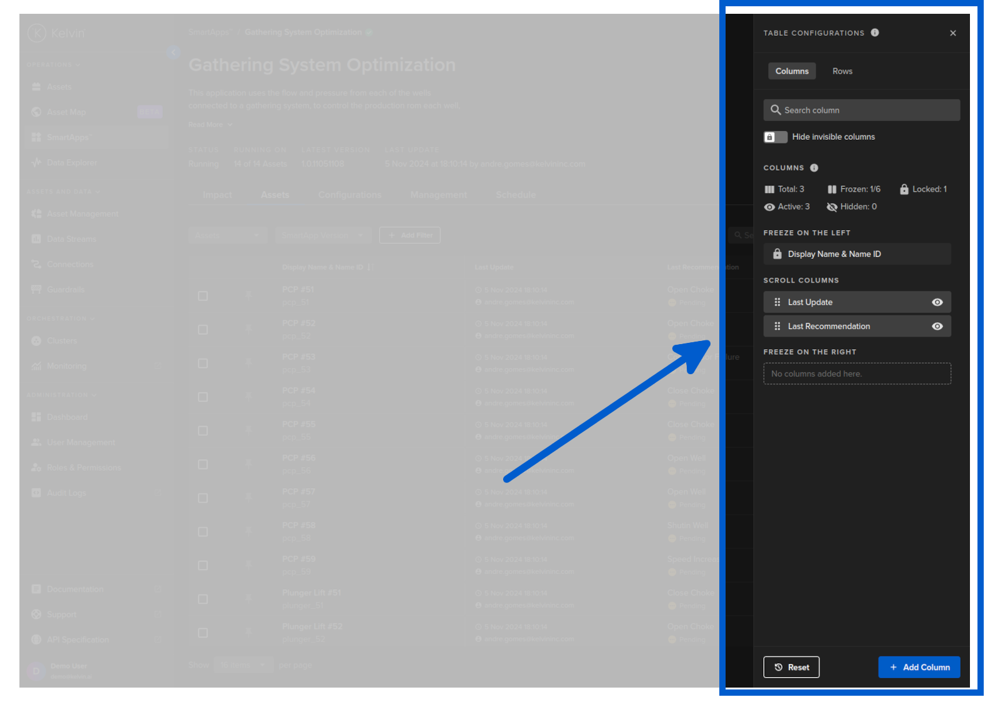Close the Table Configurations panel
The image size is (990, 702).
[x=952, y=33]
